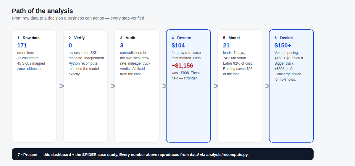355x166 pixels.
Task: Select the '2 · Verify' card title
Action: [x=77, y=38]
